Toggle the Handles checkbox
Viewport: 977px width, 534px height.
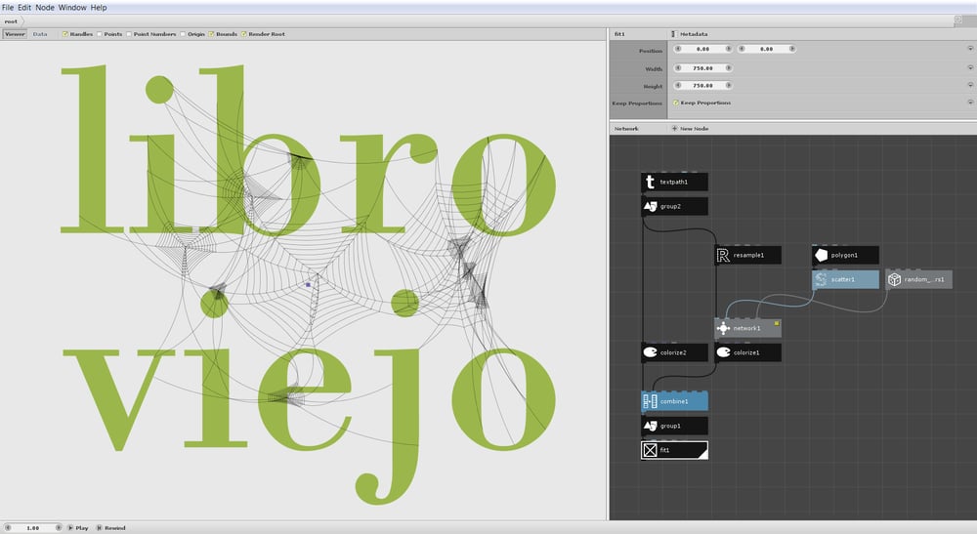point(64,34)
